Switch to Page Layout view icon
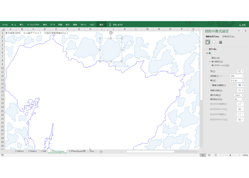The image size is (249, 178). coord(209,155)
